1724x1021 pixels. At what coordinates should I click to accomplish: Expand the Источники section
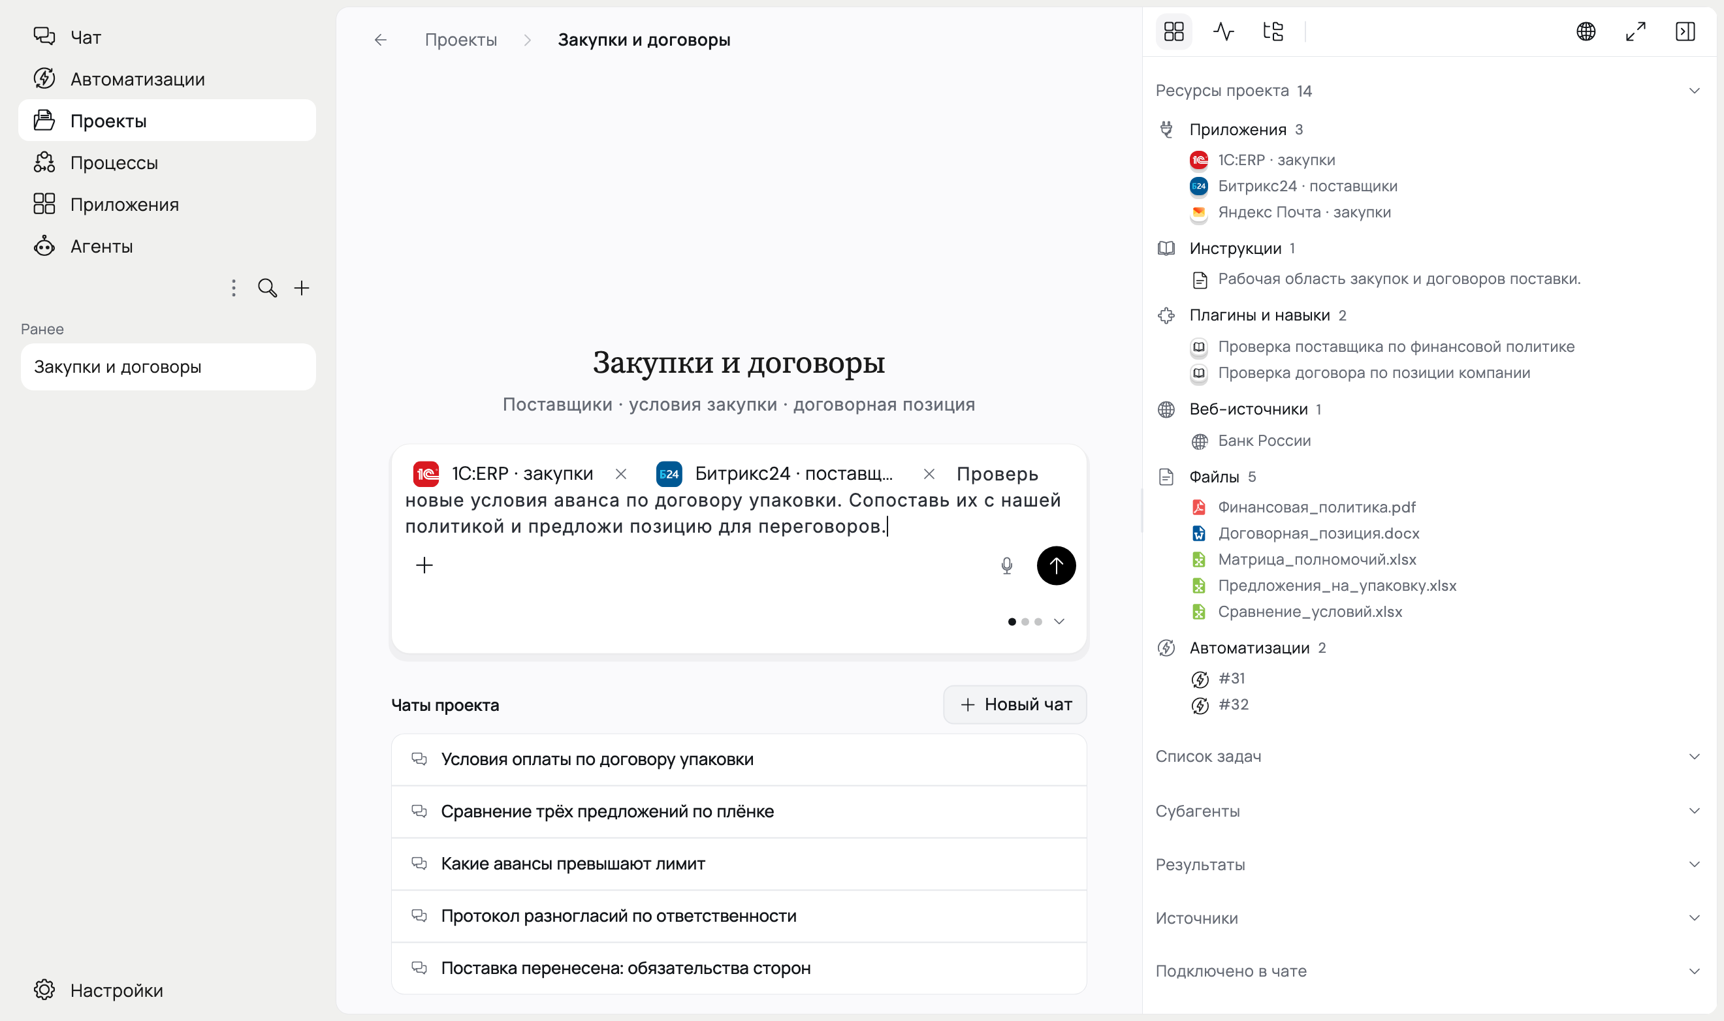tap(1428, 918)
